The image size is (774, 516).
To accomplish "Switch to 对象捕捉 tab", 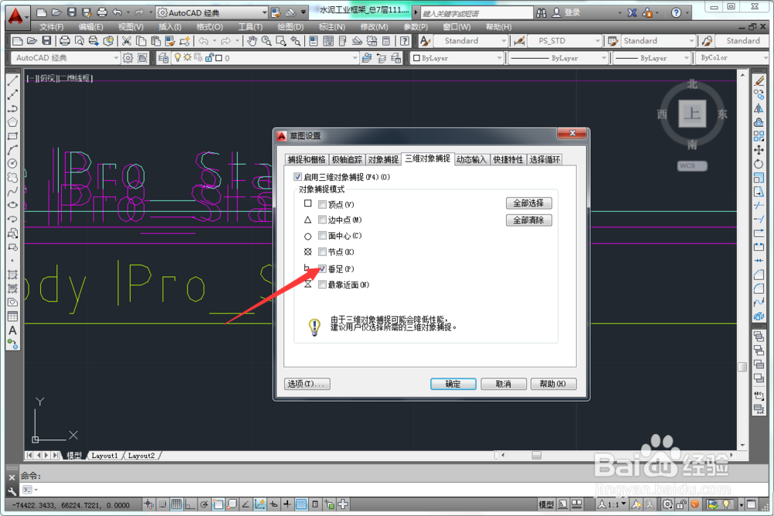I will (383, 159).
